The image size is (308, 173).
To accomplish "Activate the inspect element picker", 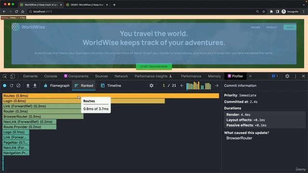I will (5, 76).
